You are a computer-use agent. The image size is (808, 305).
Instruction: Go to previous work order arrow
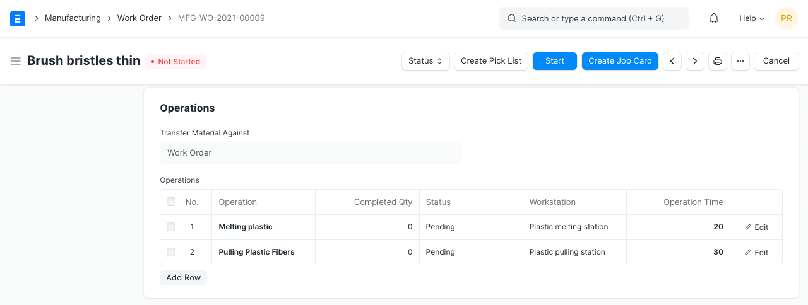(672, 61)
